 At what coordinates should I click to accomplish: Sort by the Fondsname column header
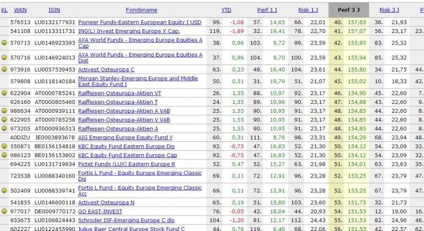142,10
